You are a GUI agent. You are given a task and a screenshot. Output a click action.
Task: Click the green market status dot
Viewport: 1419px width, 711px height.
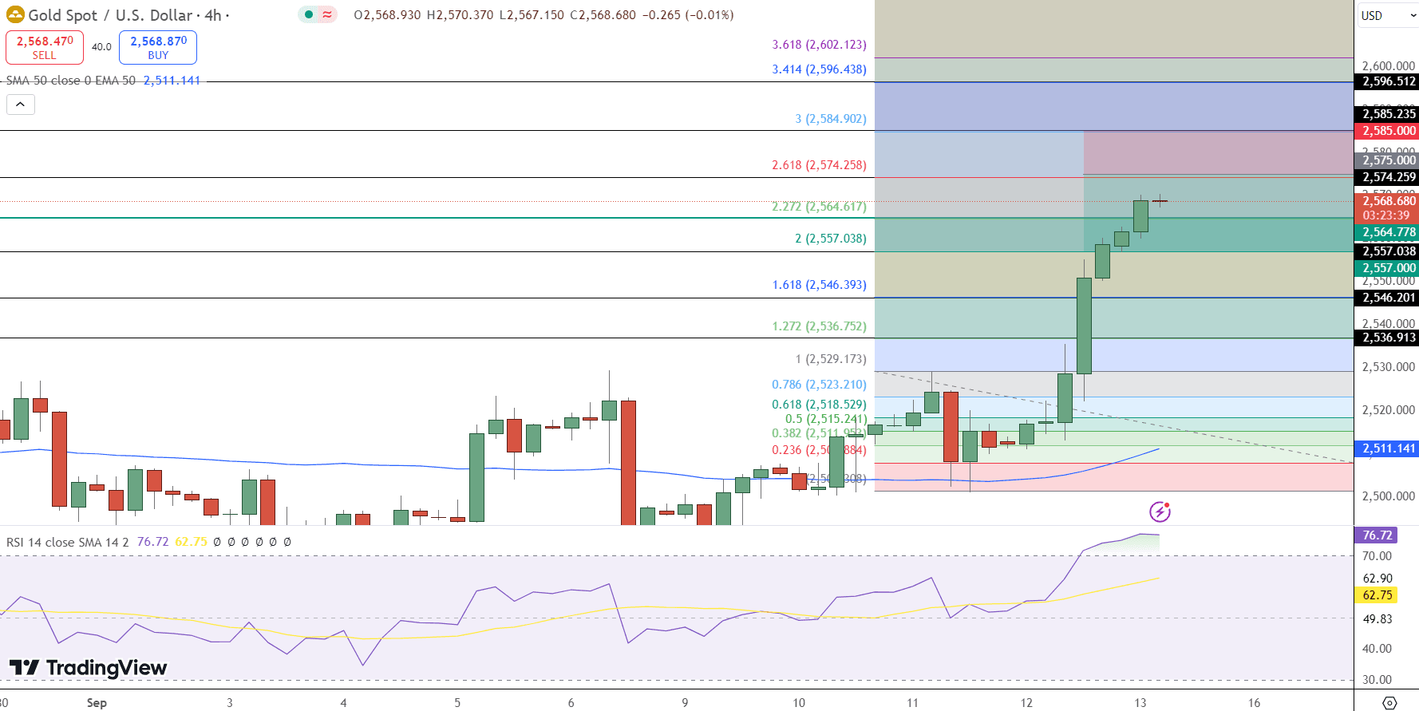309,14
